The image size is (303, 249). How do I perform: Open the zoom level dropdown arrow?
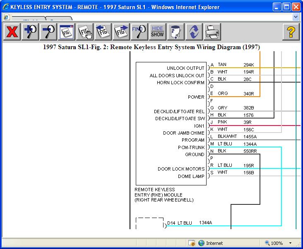point(291,243)
